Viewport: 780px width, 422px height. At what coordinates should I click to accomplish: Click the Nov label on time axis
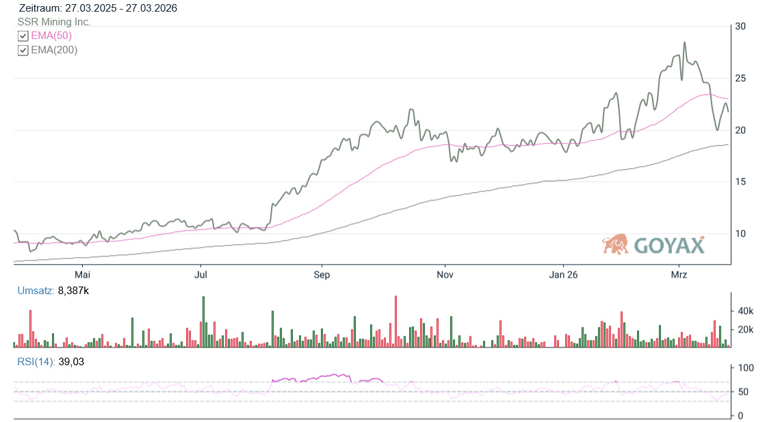445,275
